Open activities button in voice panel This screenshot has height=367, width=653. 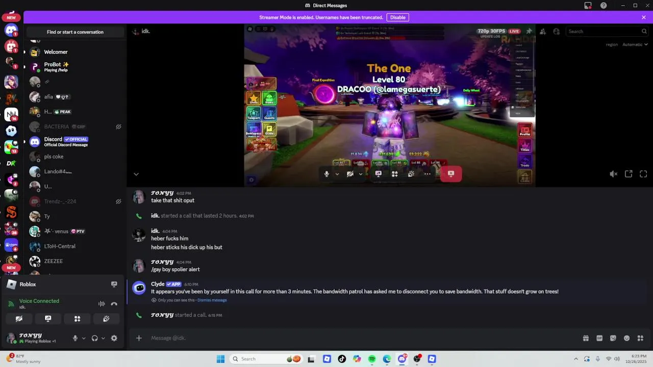77,319
